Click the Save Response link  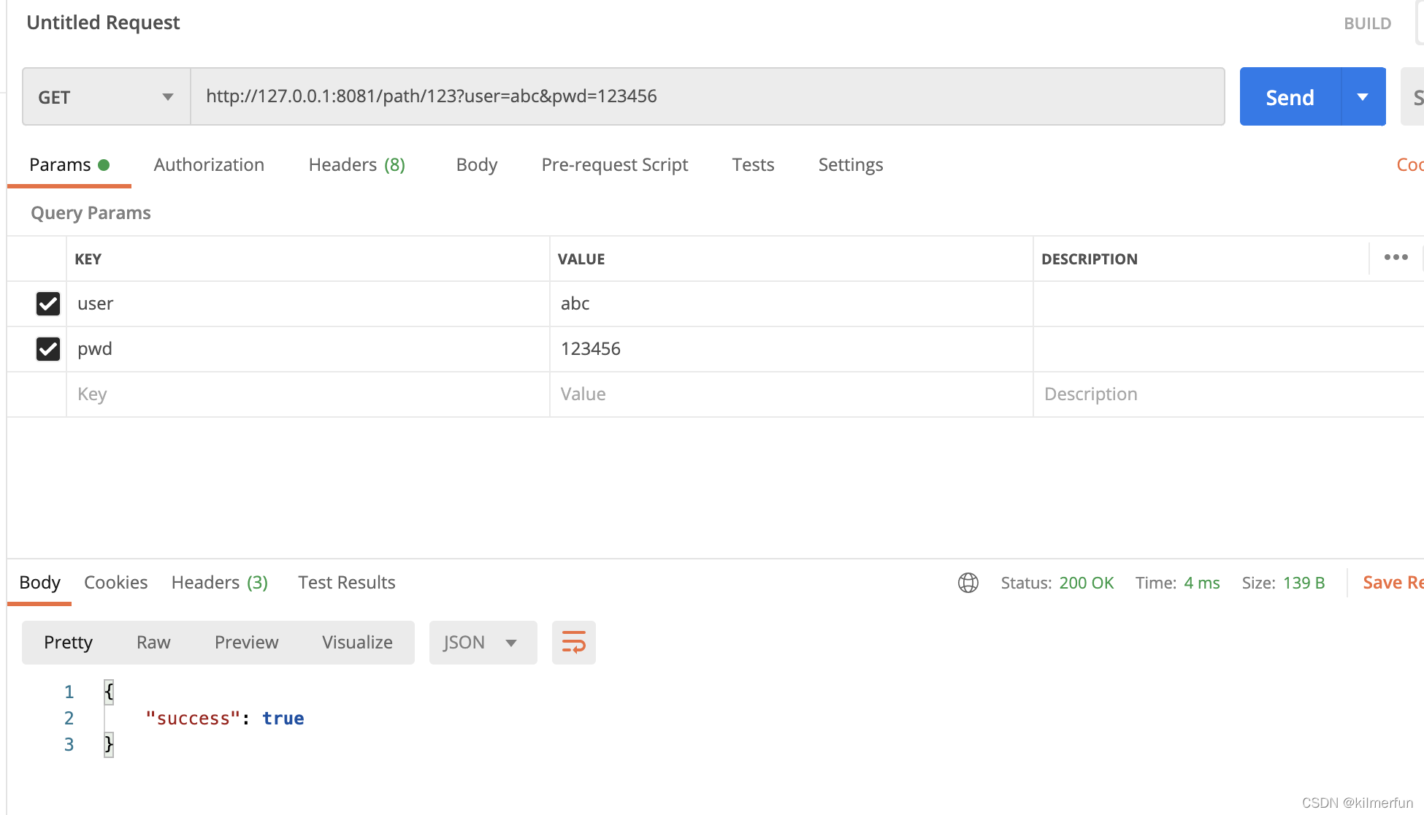[x=1393, y=583]
